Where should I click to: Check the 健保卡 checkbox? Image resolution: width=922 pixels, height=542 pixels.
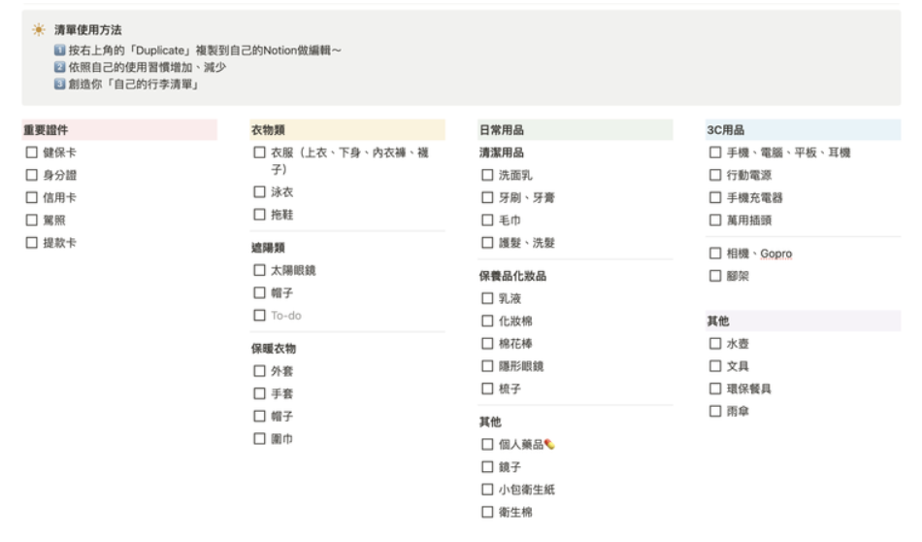32,152
